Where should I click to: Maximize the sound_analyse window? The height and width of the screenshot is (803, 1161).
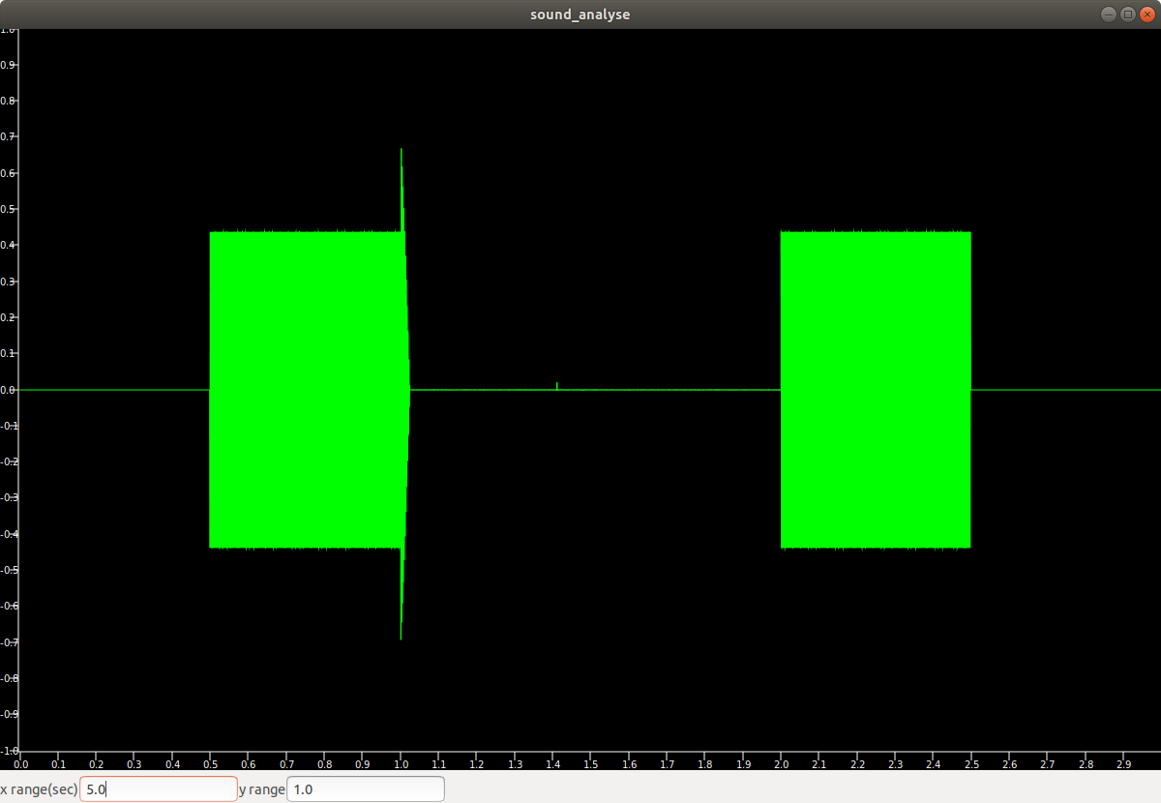point(1127,15)
